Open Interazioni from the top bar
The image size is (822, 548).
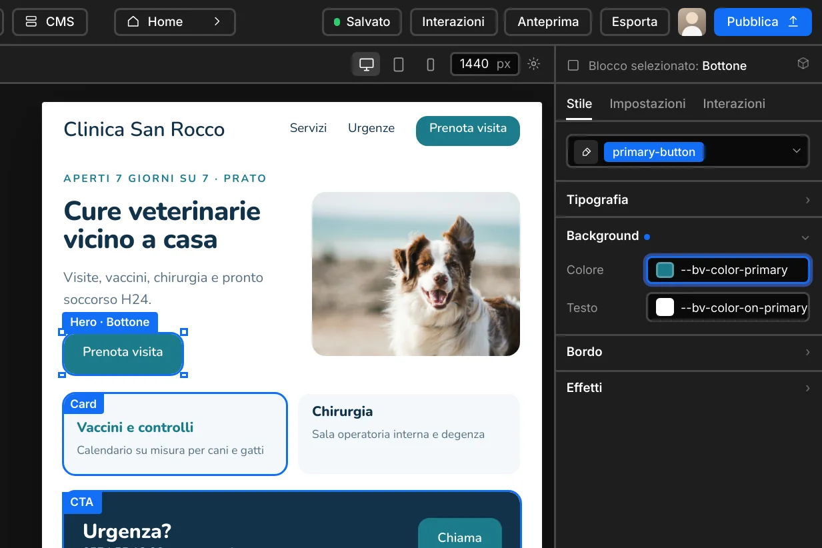pyautogui.click(x=453, y=22)
